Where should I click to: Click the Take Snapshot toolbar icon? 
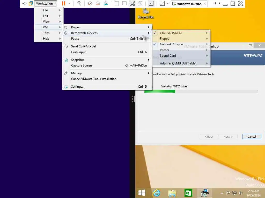90,3
